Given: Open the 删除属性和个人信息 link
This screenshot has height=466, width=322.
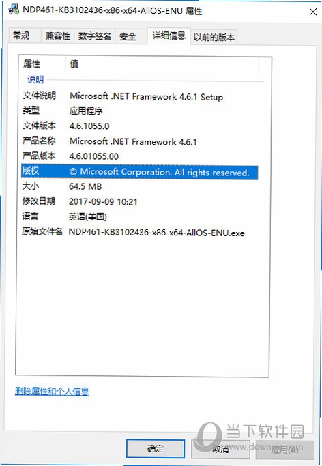Looking at the screenshot, I should pyautogui.click(x=52, y=391).
